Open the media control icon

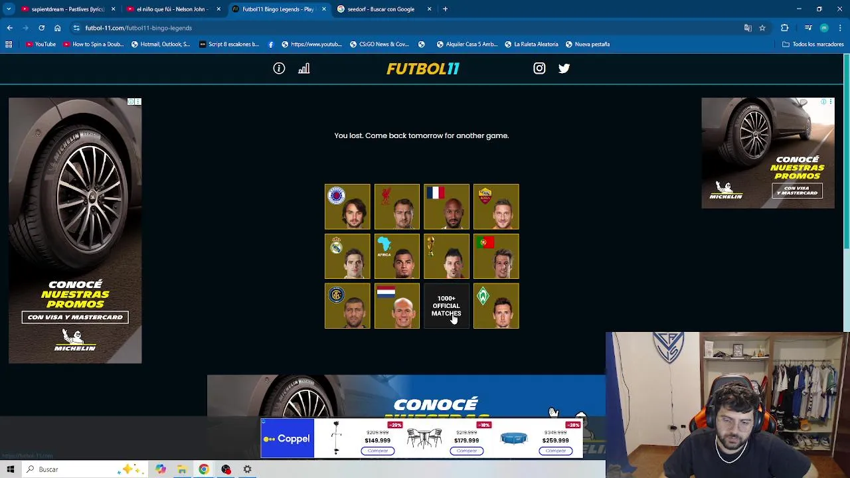[x=808, y=28]
